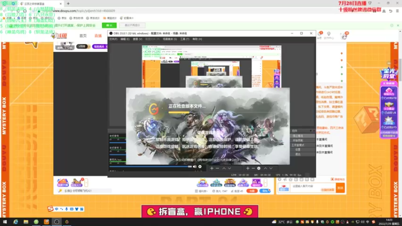Click 停止推流 in OBS controls
Screen dimensions: 402x226
click(x=303, y=136)
